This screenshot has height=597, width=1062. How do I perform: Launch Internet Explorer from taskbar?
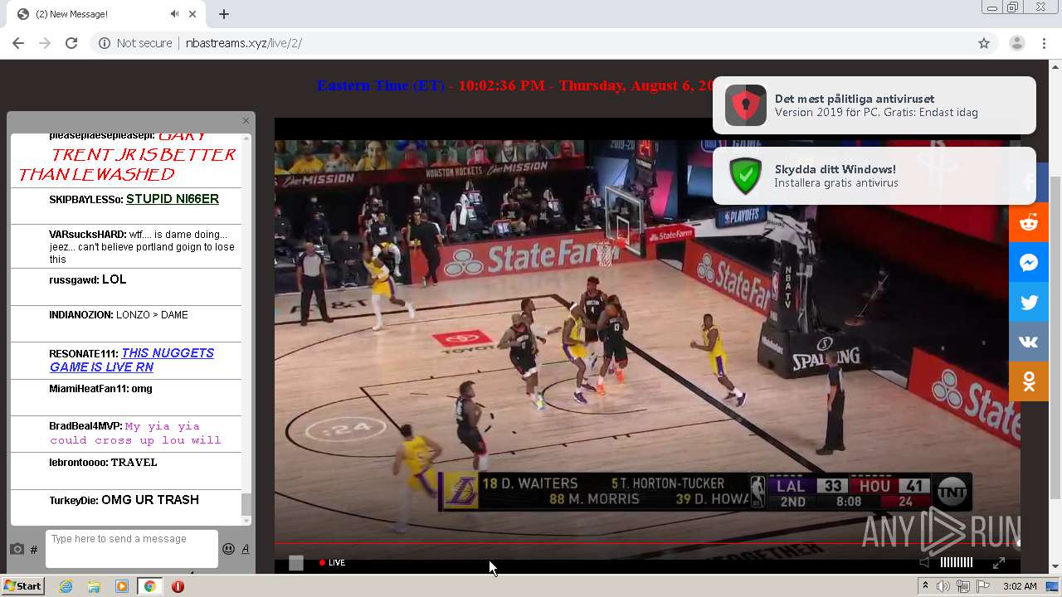coord(66,586)
